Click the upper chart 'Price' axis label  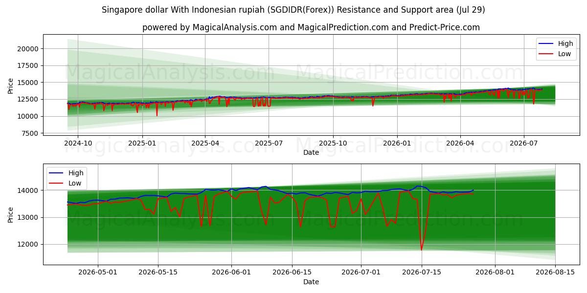coord(11,86)
